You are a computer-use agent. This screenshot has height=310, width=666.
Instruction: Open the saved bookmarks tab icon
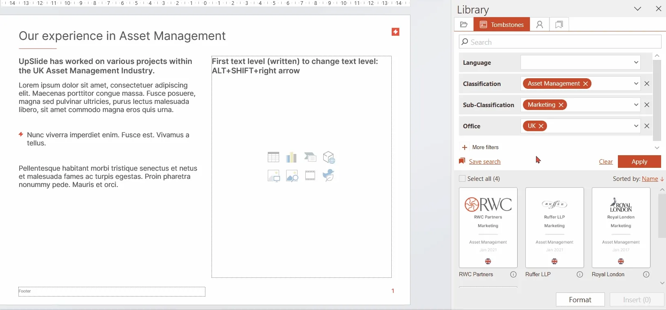pos(559,24)
